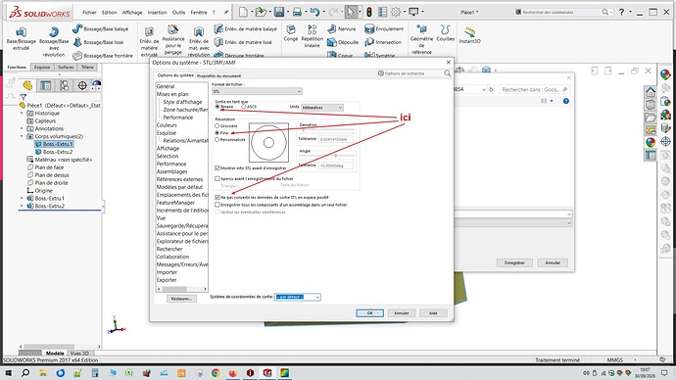Open the Options gear icon
This screenshot has width=676, height=380.
click(396, 12)
